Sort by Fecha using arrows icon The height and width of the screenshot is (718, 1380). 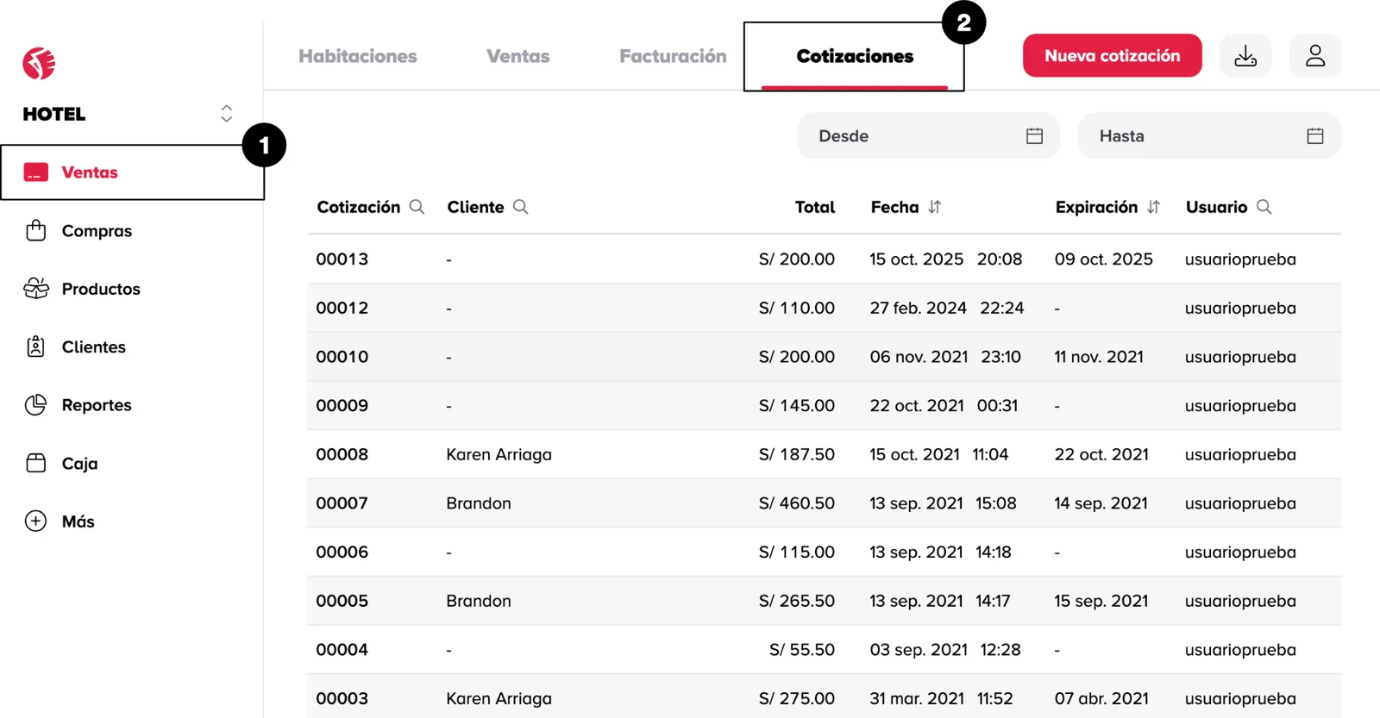click(935, 207)
